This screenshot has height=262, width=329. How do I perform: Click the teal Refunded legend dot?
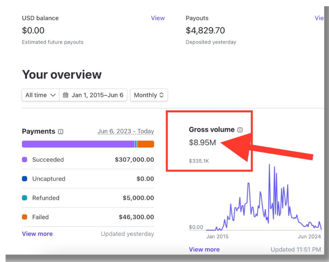(24, 198)
